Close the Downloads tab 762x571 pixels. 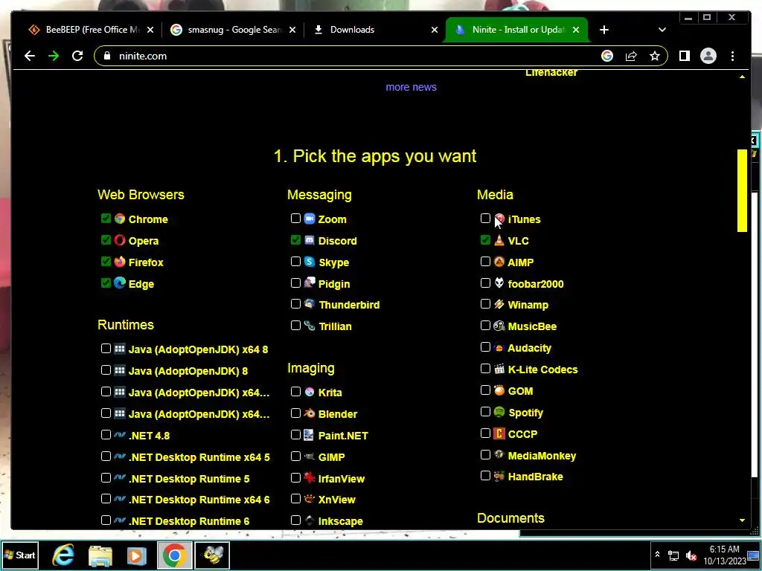point(435,30)
